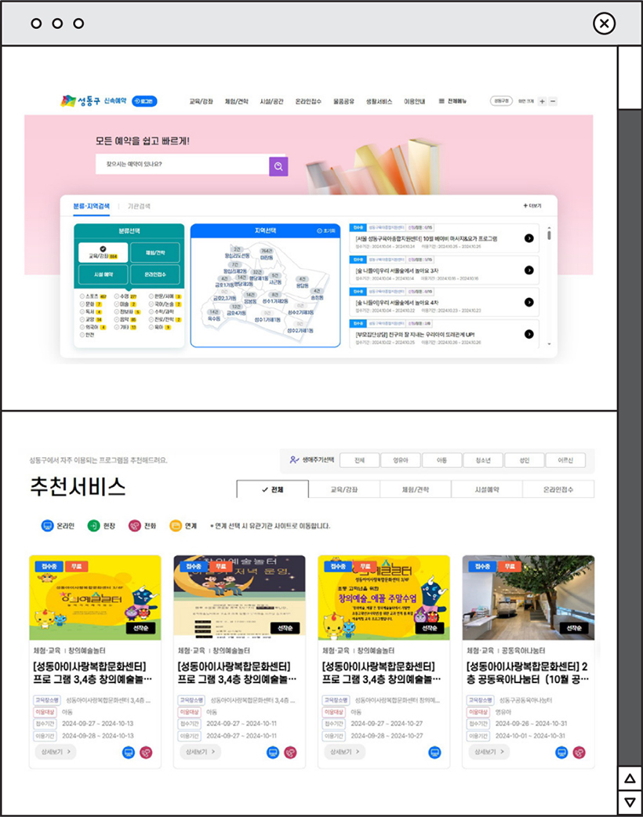The width and height of the screenshot is (643, 817).
Task: Click the 온라인 legend icon
Action: pos(49,525)
